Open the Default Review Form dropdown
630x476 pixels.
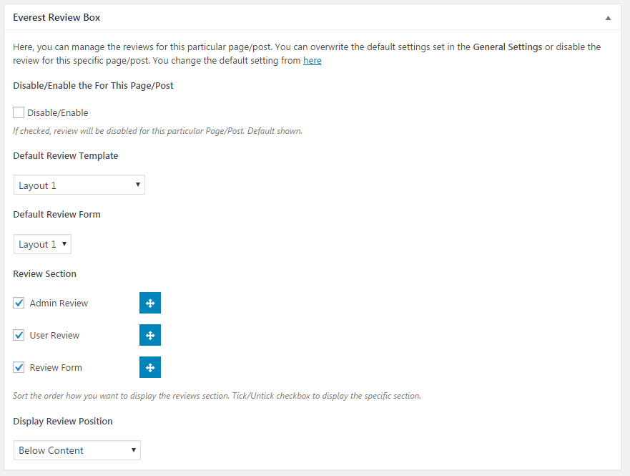[x=42, y=244]
